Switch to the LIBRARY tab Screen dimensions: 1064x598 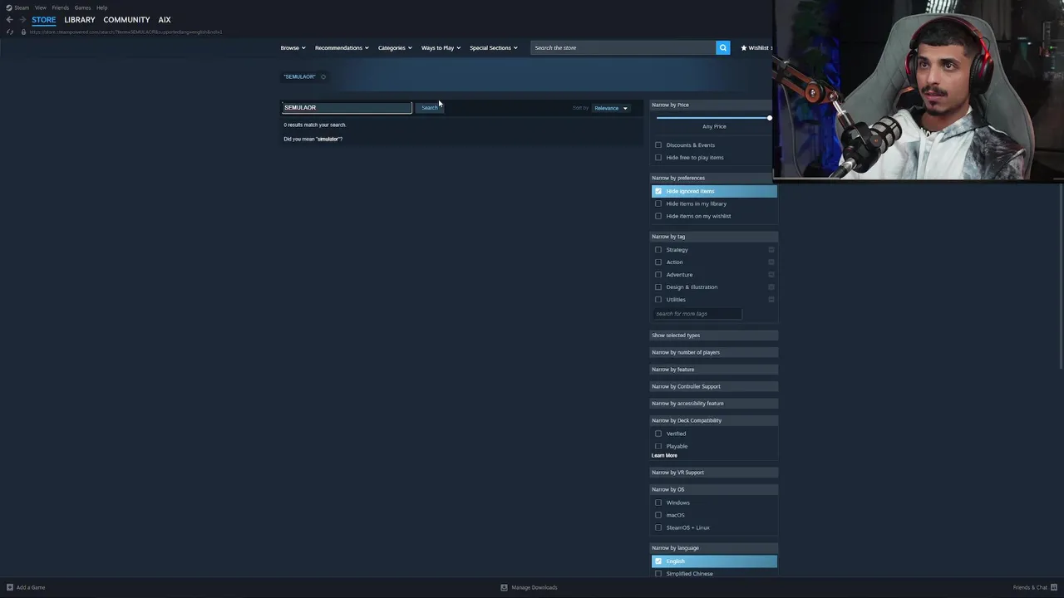[80, 19]
